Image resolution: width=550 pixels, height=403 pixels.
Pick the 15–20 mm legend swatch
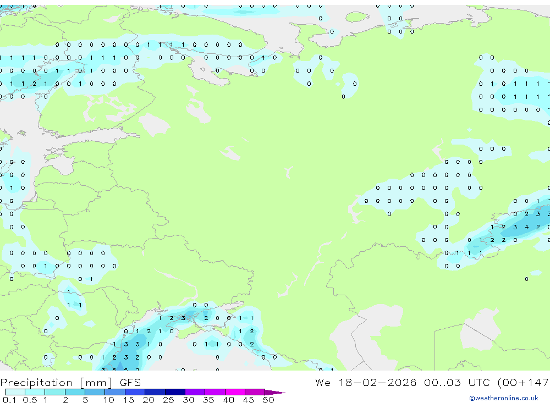[x=135, y=392]
